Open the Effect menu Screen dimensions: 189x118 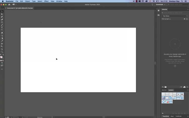coord(46,1)
